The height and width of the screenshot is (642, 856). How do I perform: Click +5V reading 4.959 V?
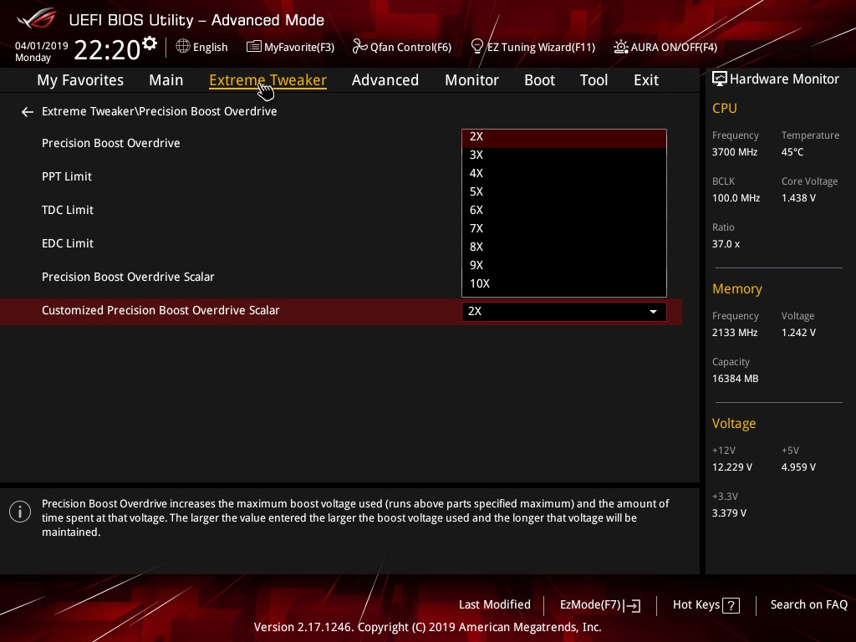[798, 467]
